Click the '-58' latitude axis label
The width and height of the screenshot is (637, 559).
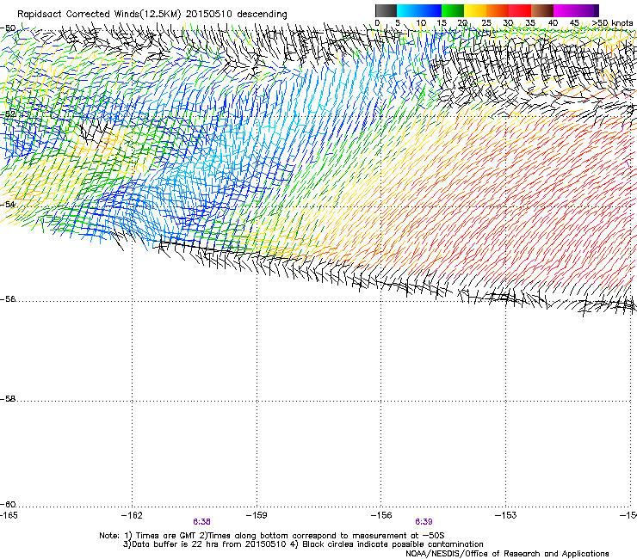click(x=8, y=399)
